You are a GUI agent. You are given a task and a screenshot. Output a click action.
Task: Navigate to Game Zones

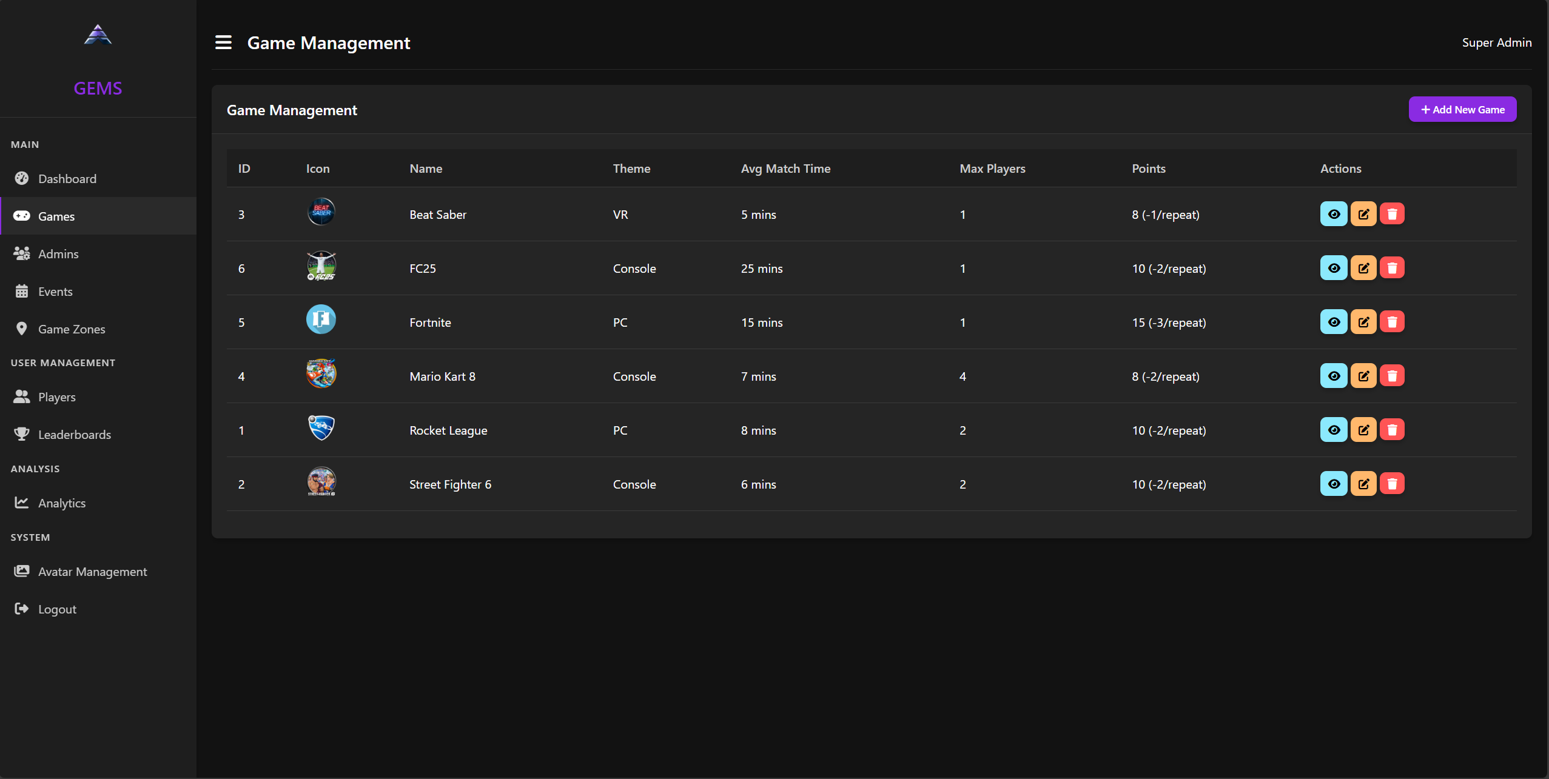(x=72, y=329)
